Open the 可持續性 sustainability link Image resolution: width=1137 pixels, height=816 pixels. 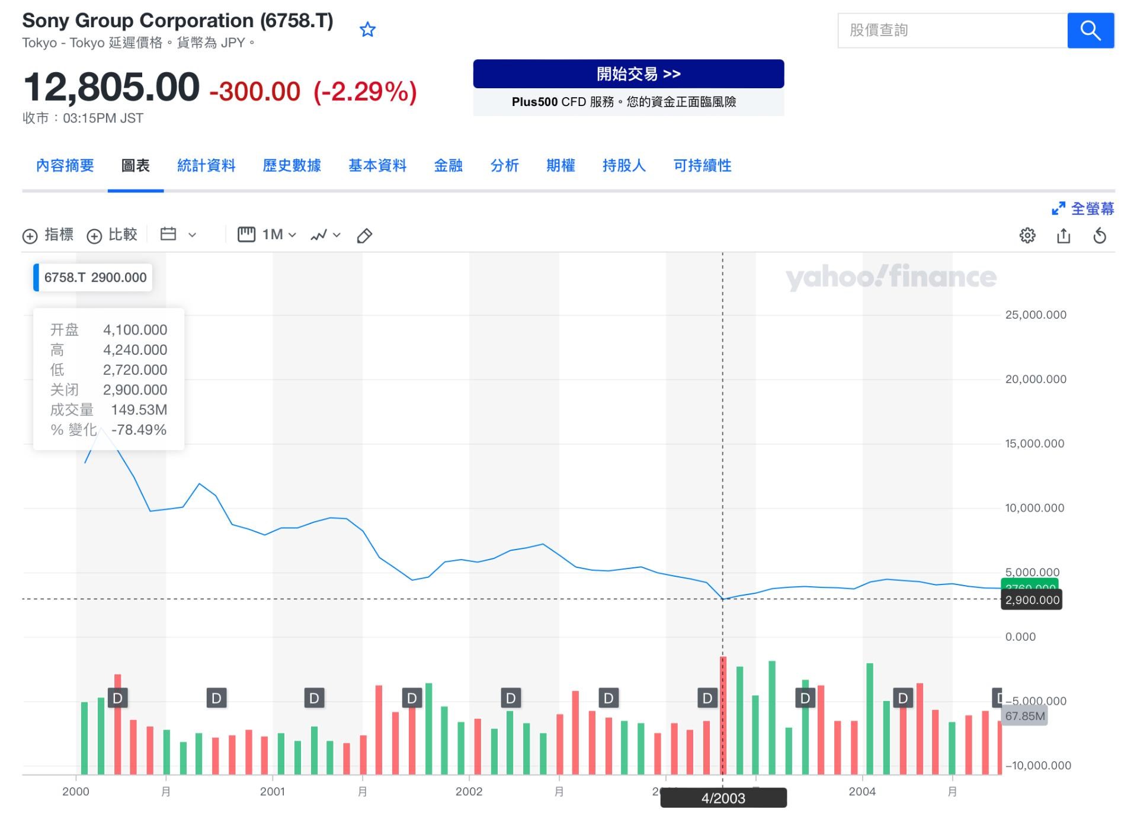(x=702, y=166)
